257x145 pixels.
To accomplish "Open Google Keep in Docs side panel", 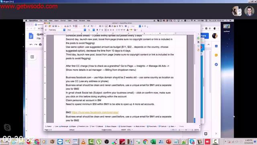I will [216, 55].
